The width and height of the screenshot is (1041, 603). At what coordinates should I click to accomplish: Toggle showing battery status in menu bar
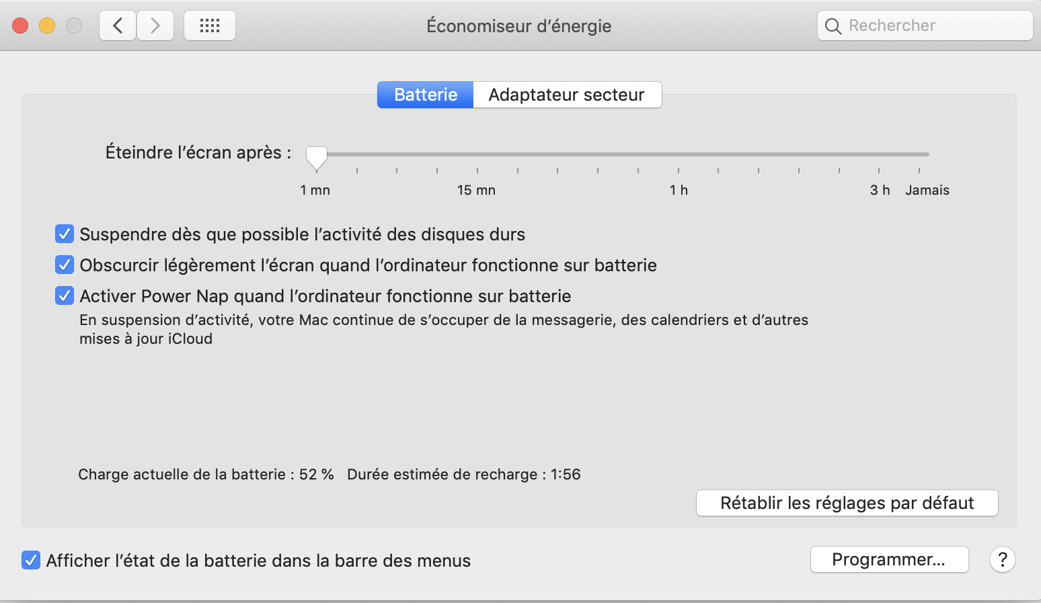[x=31, y=561]
